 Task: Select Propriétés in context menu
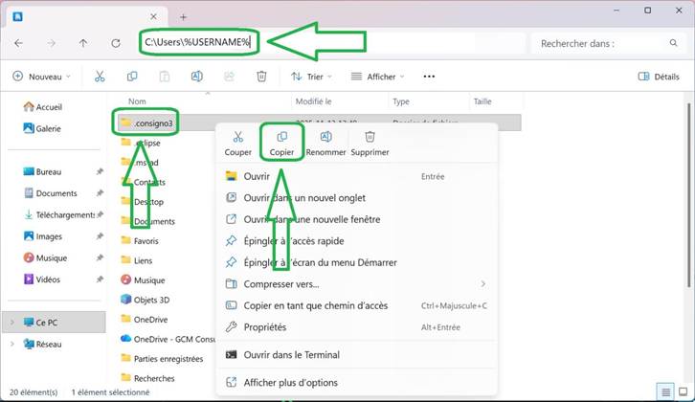(x=357, y=327)
